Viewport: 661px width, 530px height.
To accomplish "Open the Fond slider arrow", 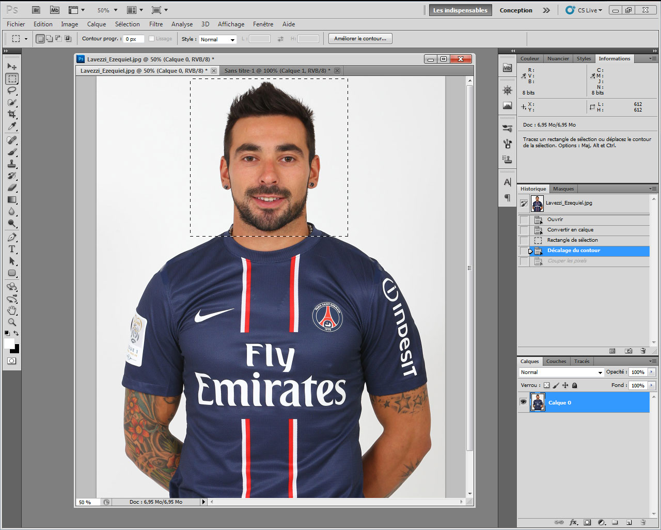I will [652, 385].
